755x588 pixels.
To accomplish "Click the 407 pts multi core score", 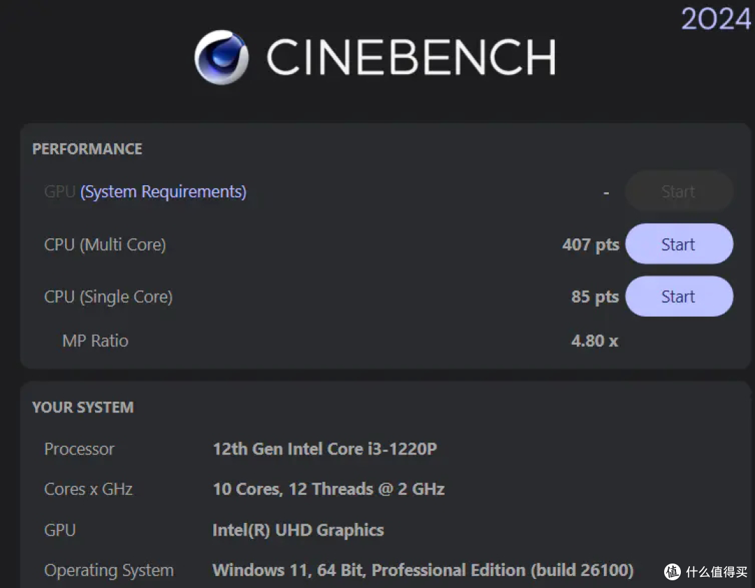I will point(591,245).
